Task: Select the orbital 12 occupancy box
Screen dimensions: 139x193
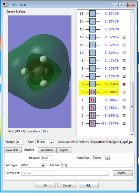Action: click(x=93, y=37)
